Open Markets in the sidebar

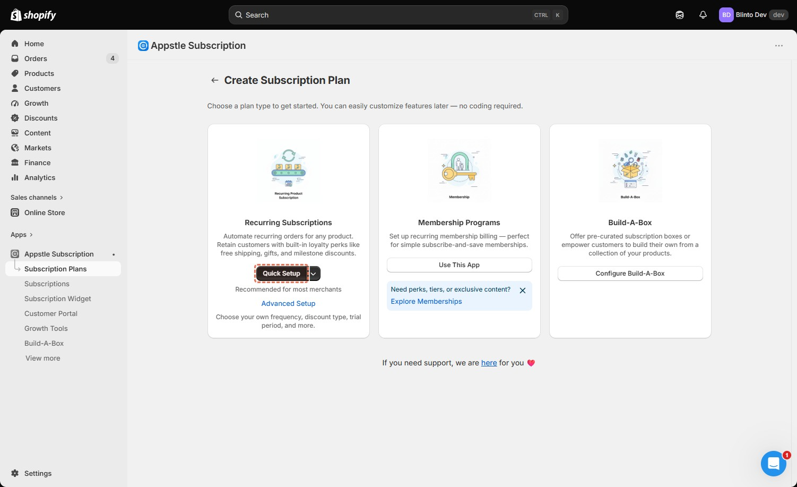[x=63, y=148]
